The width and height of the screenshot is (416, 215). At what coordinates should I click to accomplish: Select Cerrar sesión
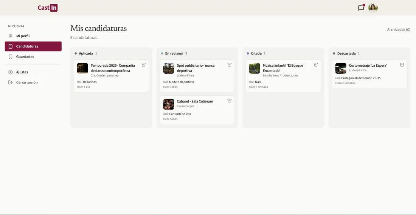33,82
